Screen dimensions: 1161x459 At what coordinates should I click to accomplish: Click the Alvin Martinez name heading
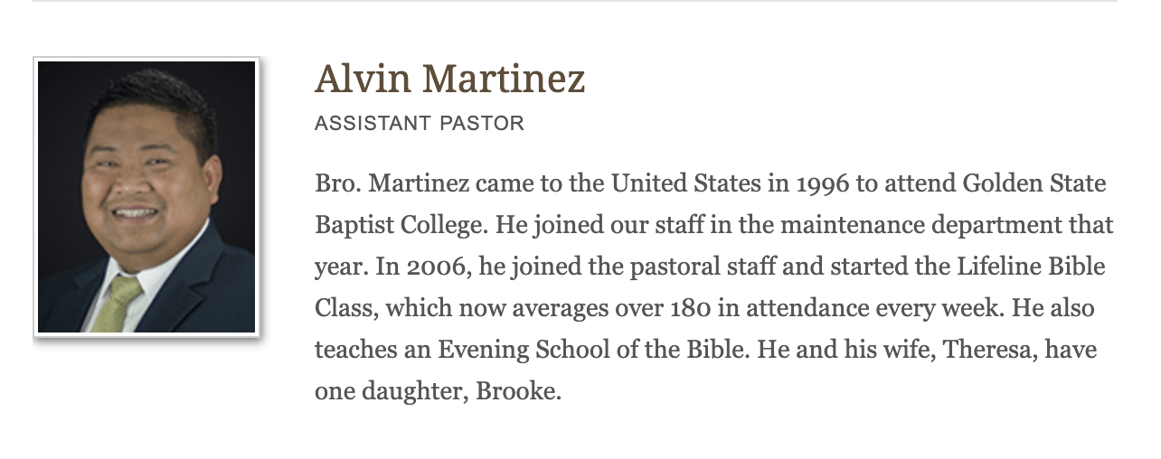pyautogui.click(x=449, y=79)
